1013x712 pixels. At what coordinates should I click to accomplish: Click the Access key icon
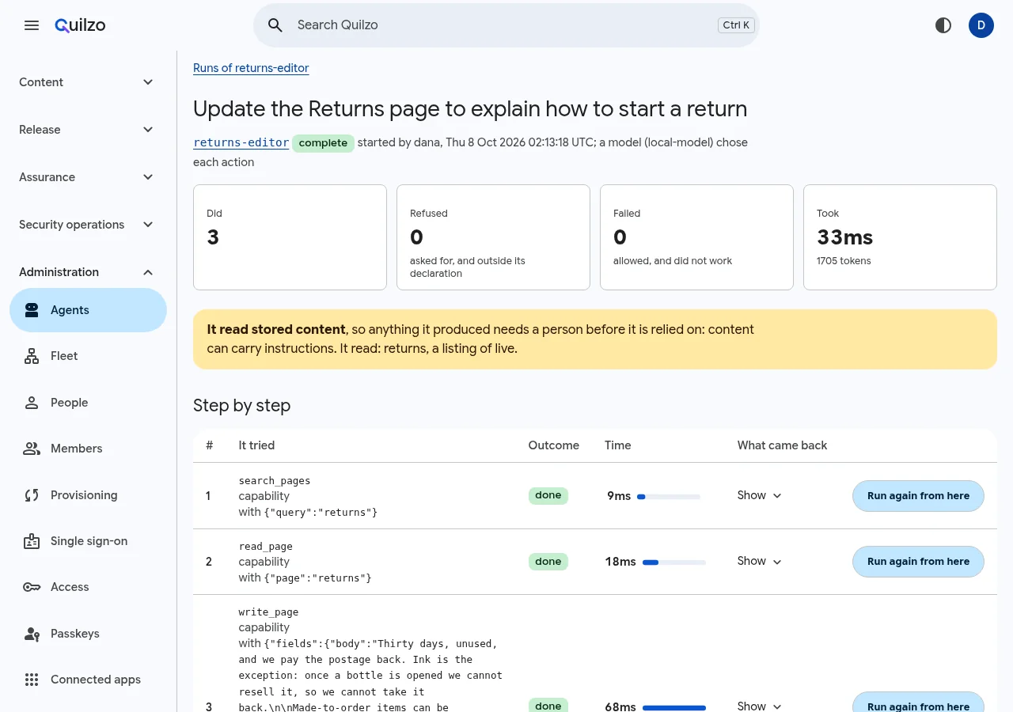point(32,587)
